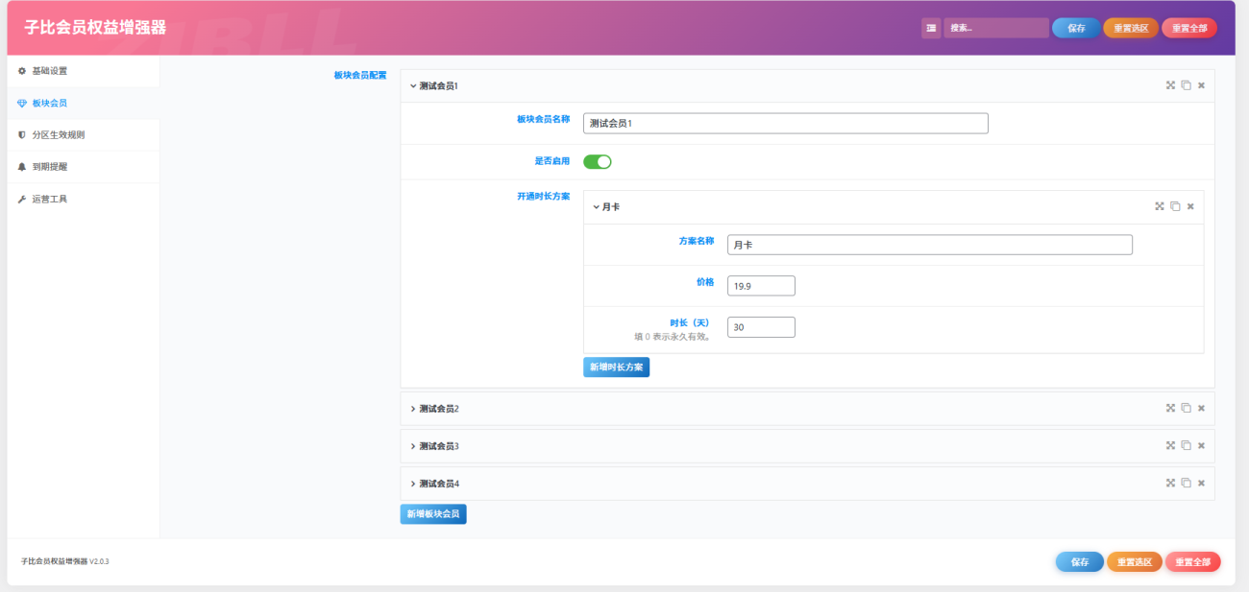Click the 新增板块会员 button
Image resolution: width=1249 pixels, height=592 pixels.
pyautogui.click(x=432, y=514)
